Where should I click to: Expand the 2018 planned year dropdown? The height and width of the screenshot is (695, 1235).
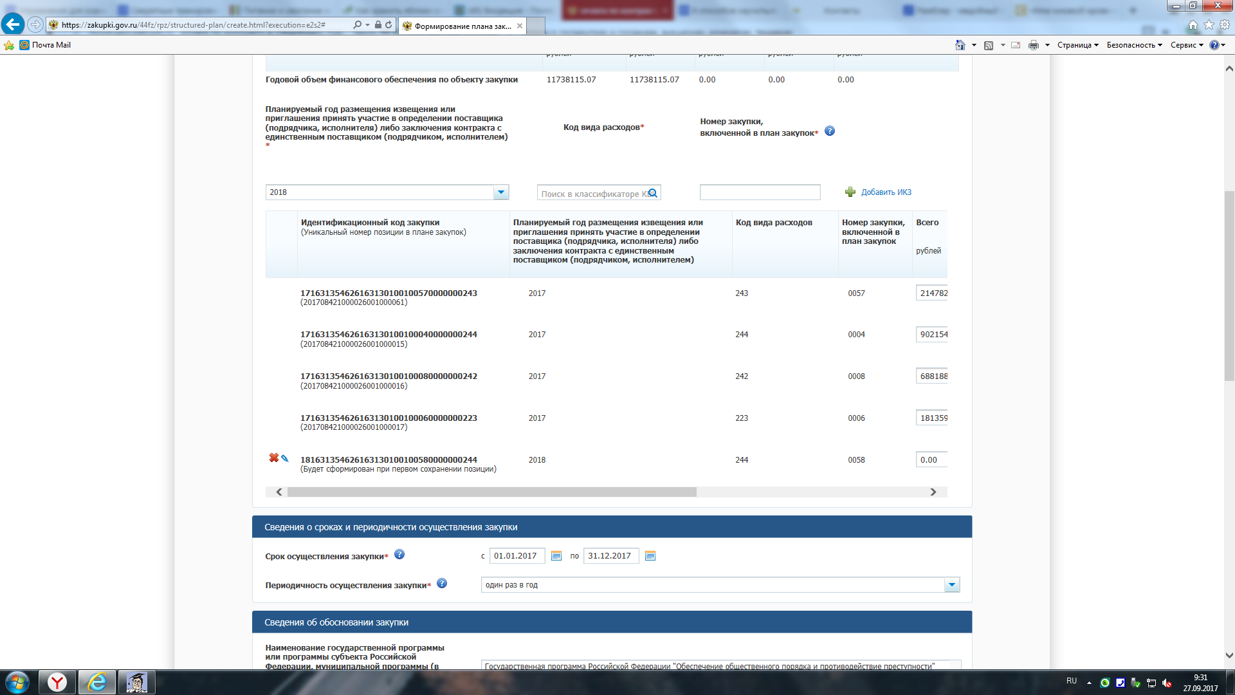pos(501,192)
